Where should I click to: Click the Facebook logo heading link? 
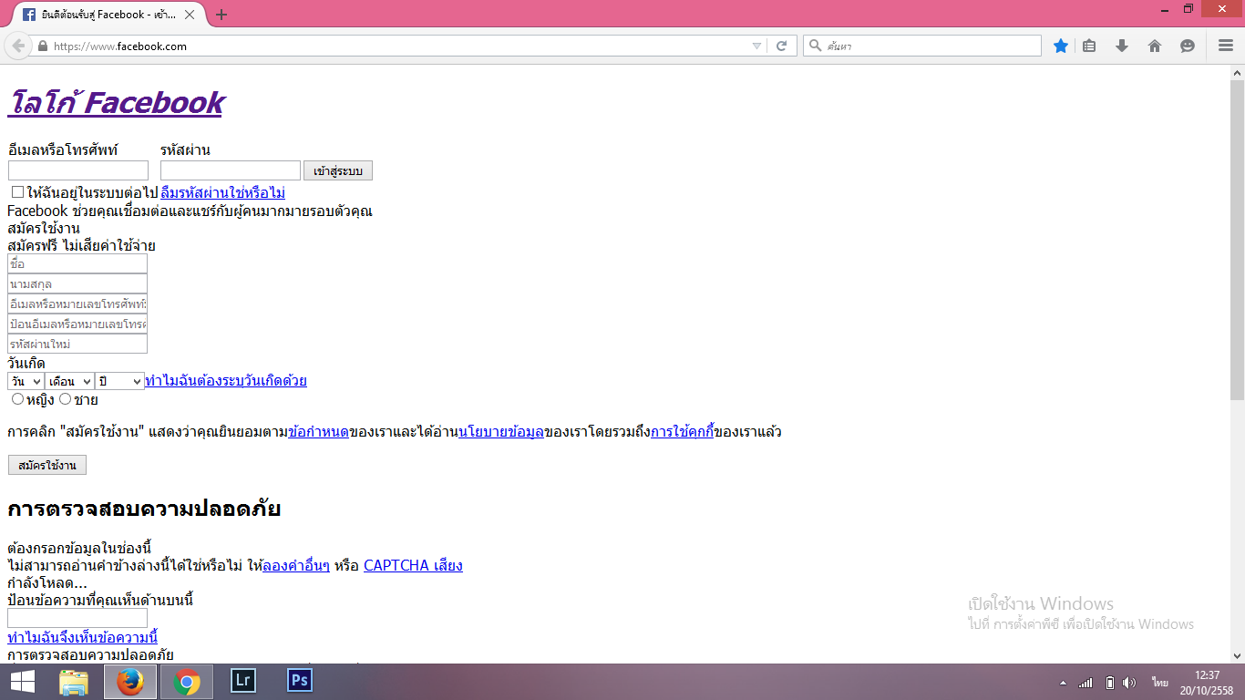[116, 102]
